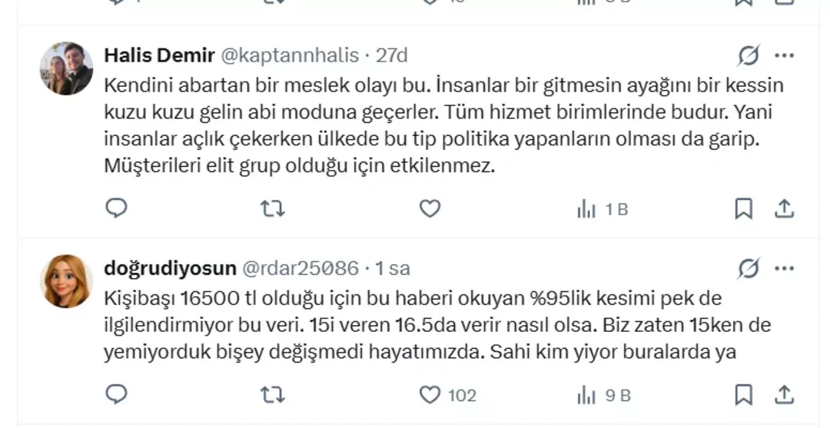Click doğrudiyosun's avatar image
The height and width of the screenshot is (428, 830).
coord(66,281)
